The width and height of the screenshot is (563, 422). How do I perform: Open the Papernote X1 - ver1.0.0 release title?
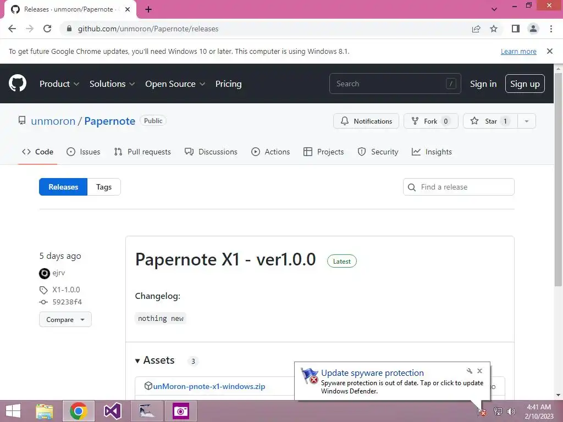click(225, 259)
